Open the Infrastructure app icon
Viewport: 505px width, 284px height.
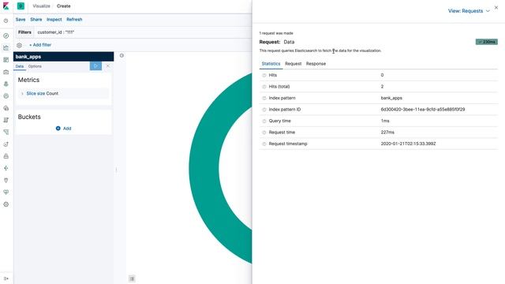(x=6, y=108)
